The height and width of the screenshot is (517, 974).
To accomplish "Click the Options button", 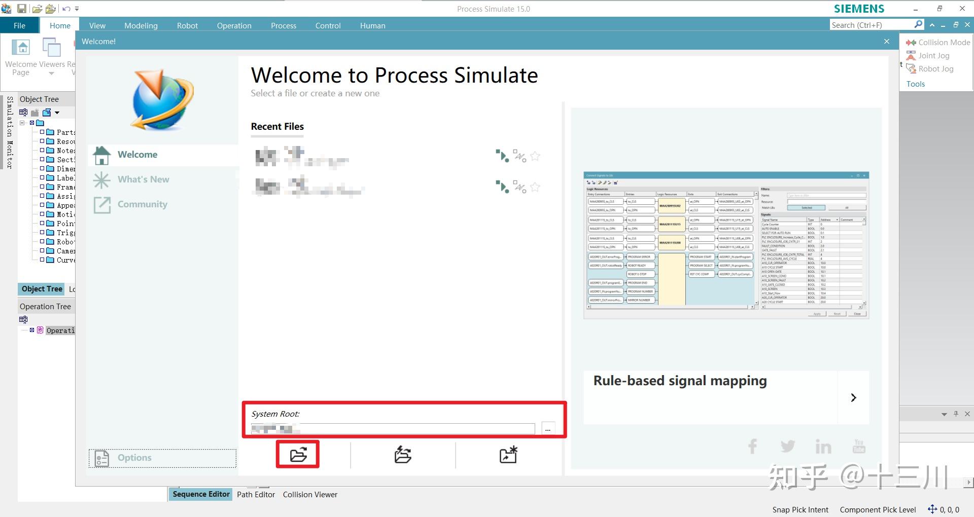I will click(x=134, y=457).
